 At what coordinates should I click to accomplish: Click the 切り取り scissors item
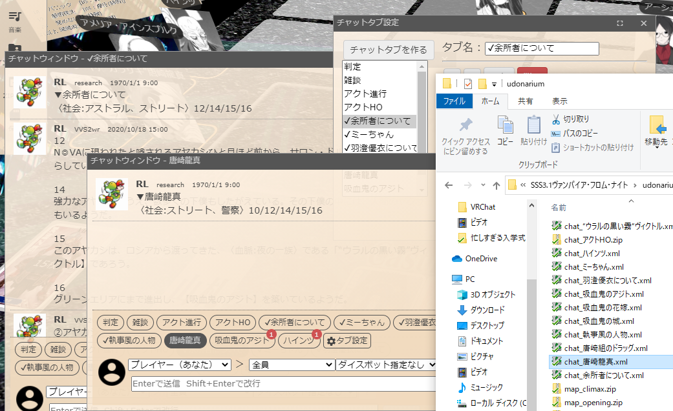pos(570,119)
